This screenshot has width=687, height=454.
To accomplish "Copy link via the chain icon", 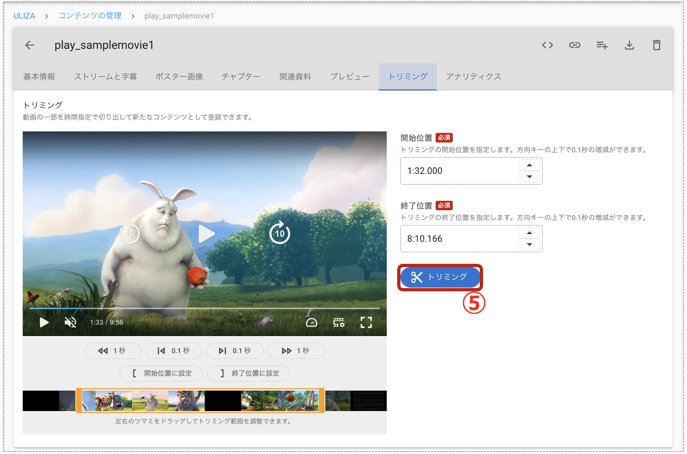I will click(575, 45).
